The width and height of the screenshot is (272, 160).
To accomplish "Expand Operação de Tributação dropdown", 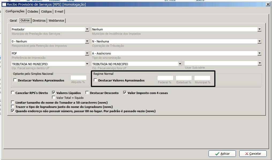I will coord(259,41).
